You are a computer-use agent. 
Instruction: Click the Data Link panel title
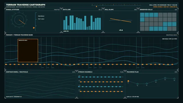(67, 9)
